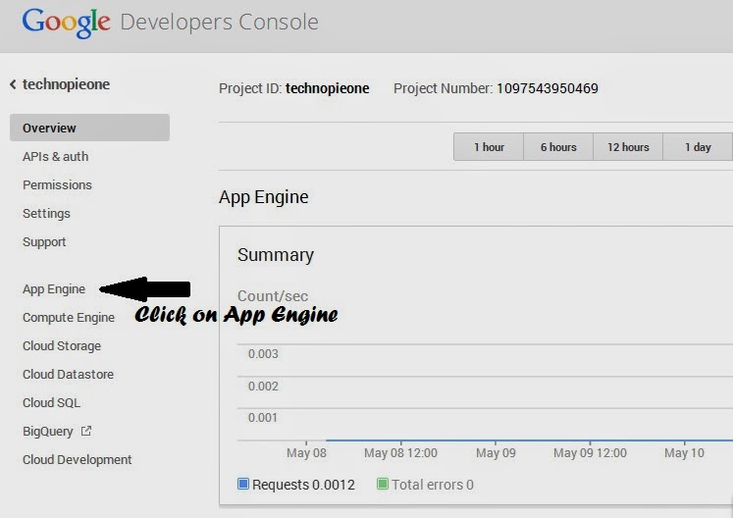The width and height of the screenshot is (733, 518).
Task: Click the Project ID technopieone value
Action: click(x=327, y=88)
